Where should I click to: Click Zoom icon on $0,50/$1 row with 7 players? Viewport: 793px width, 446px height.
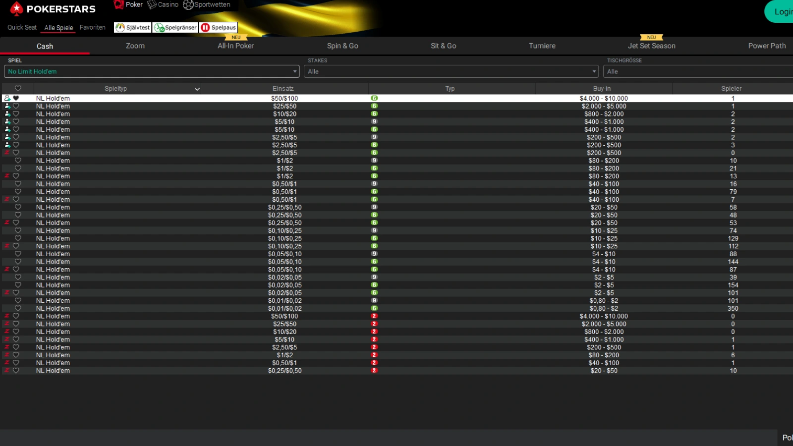coord(7,199)
